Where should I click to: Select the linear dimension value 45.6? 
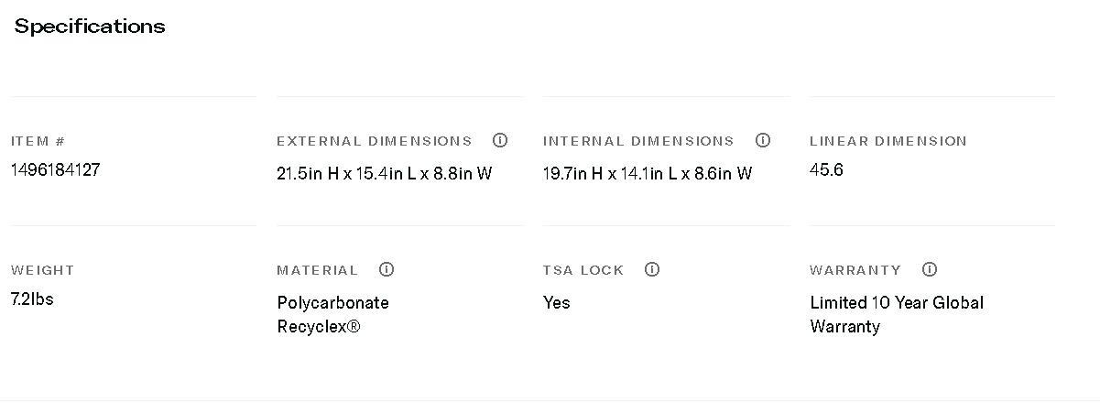826,169
